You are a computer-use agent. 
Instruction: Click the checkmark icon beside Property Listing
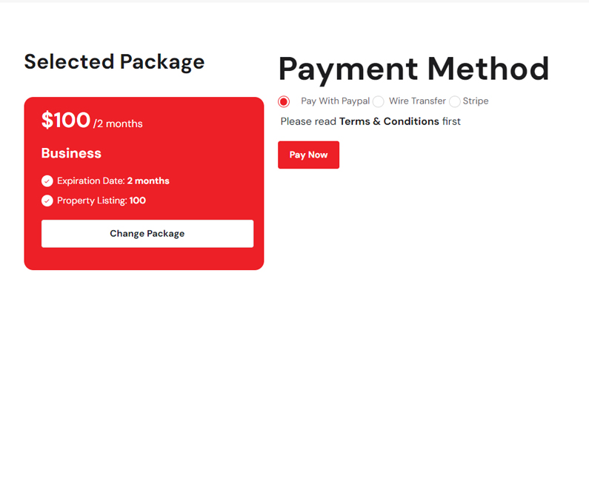[47, 200]
